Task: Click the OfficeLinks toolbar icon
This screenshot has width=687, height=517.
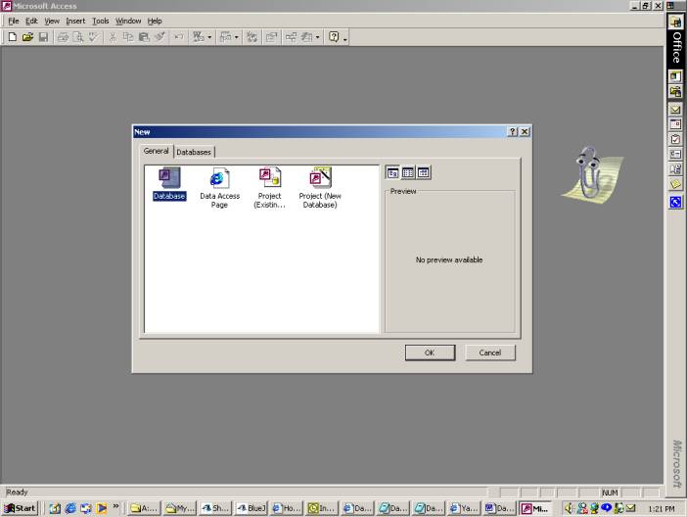Action: tap(199, 37)
